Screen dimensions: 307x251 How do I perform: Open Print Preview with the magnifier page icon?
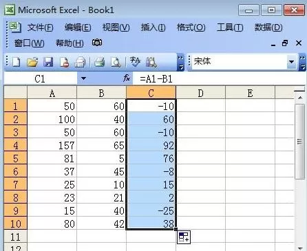116,62
